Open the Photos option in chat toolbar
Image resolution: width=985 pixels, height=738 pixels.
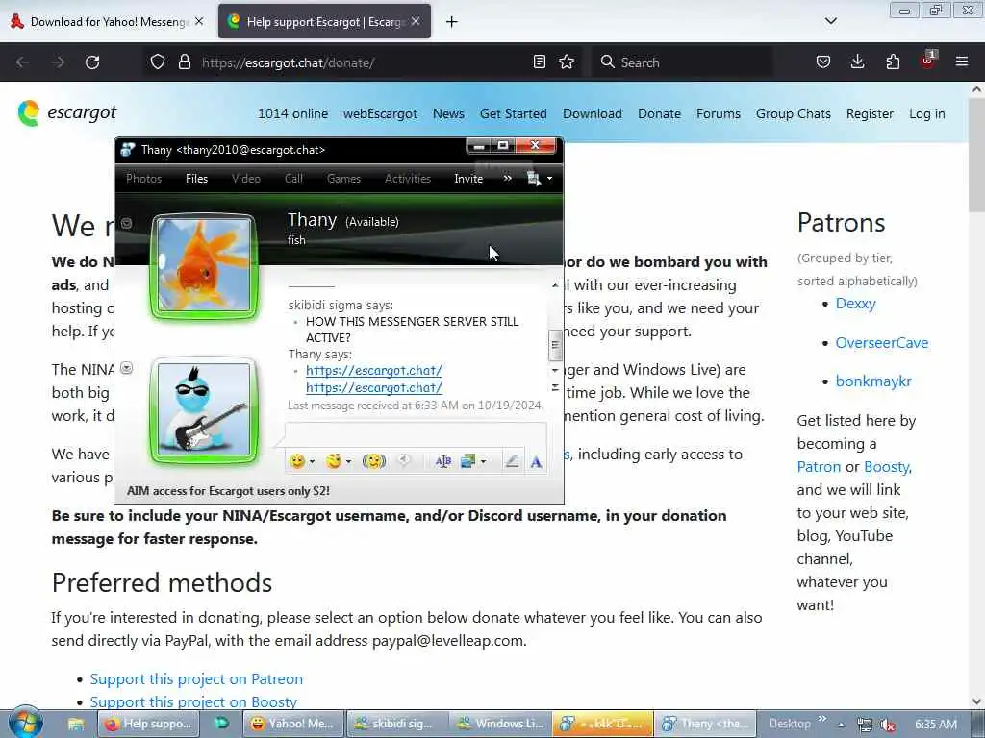144,179
